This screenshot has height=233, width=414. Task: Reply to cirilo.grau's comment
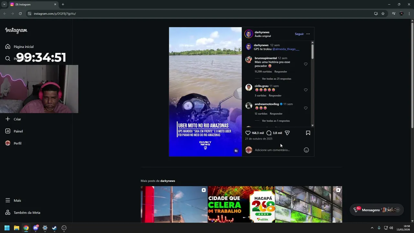275,95
